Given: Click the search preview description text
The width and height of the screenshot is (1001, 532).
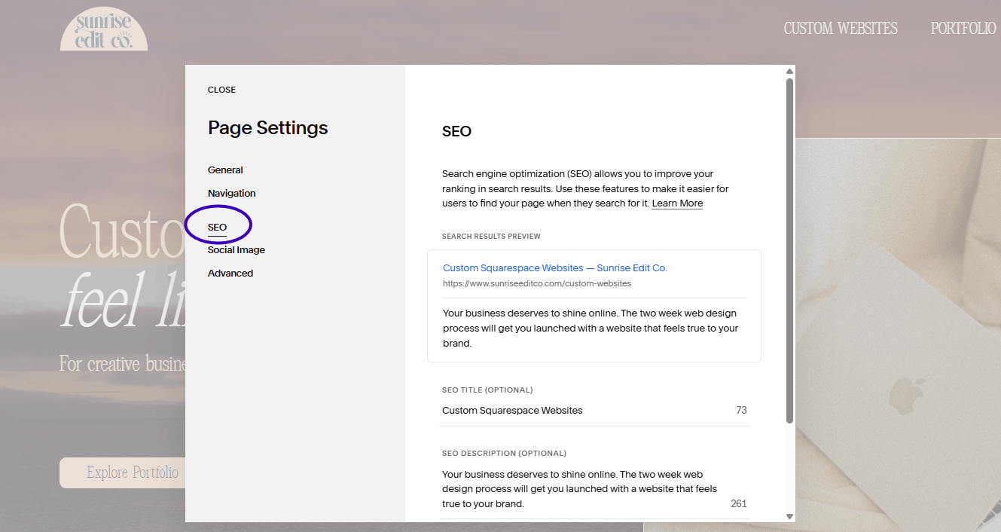Looking at the screenshot, I should tap(591, 329).
